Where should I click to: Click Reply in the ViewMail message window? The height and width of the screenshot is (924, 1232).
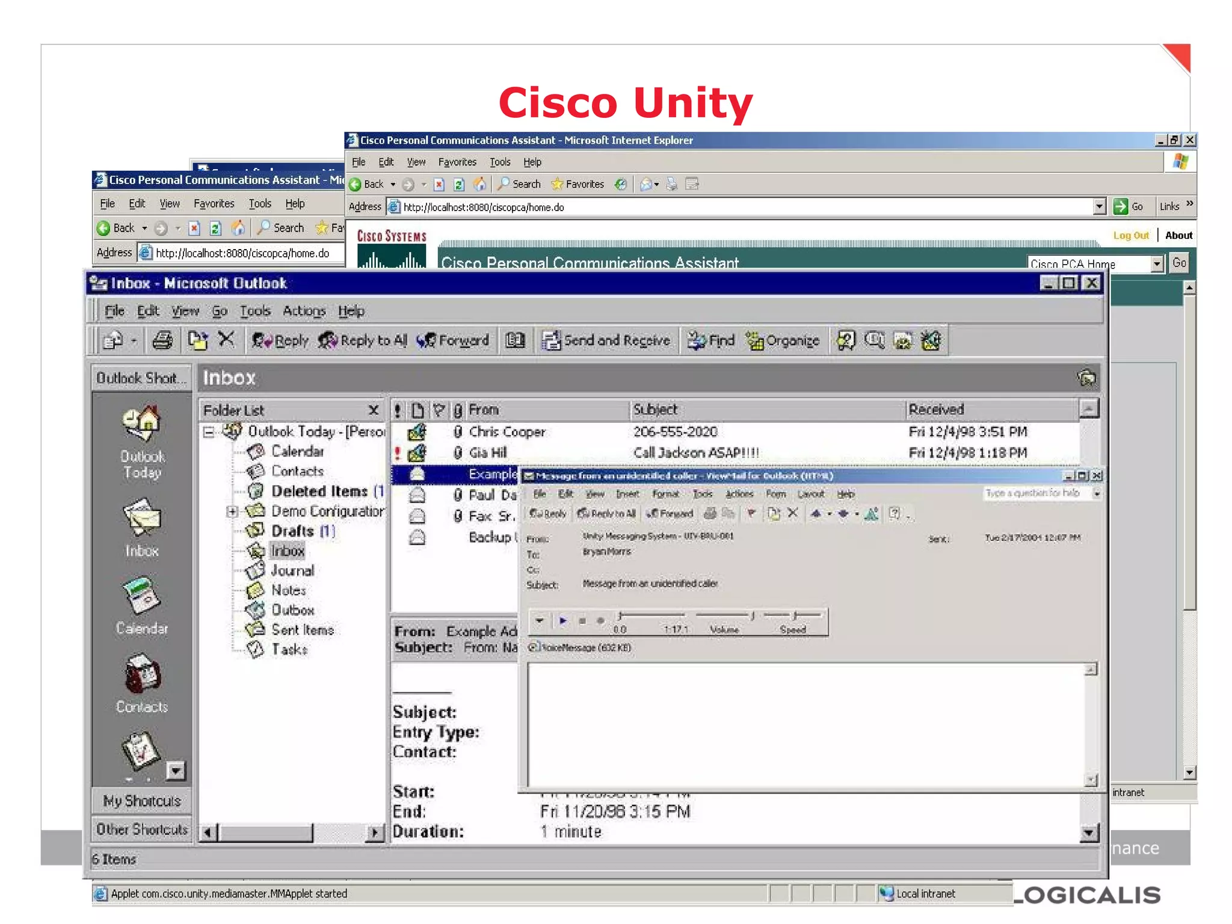[547, 514]
